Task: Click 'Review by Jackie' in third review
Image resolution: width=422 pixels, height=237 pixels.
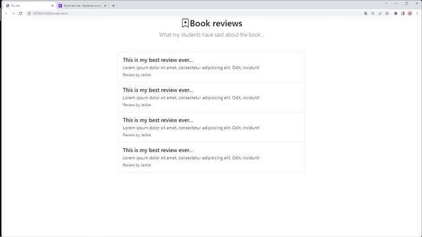Action: point(136,135)
